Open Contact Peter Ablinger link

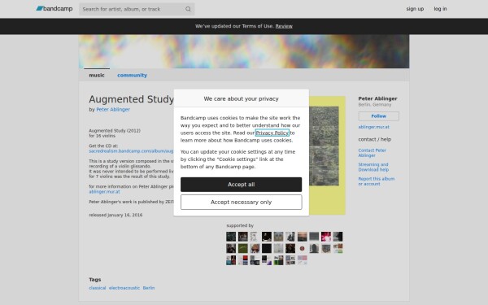(x=372, y=153)
